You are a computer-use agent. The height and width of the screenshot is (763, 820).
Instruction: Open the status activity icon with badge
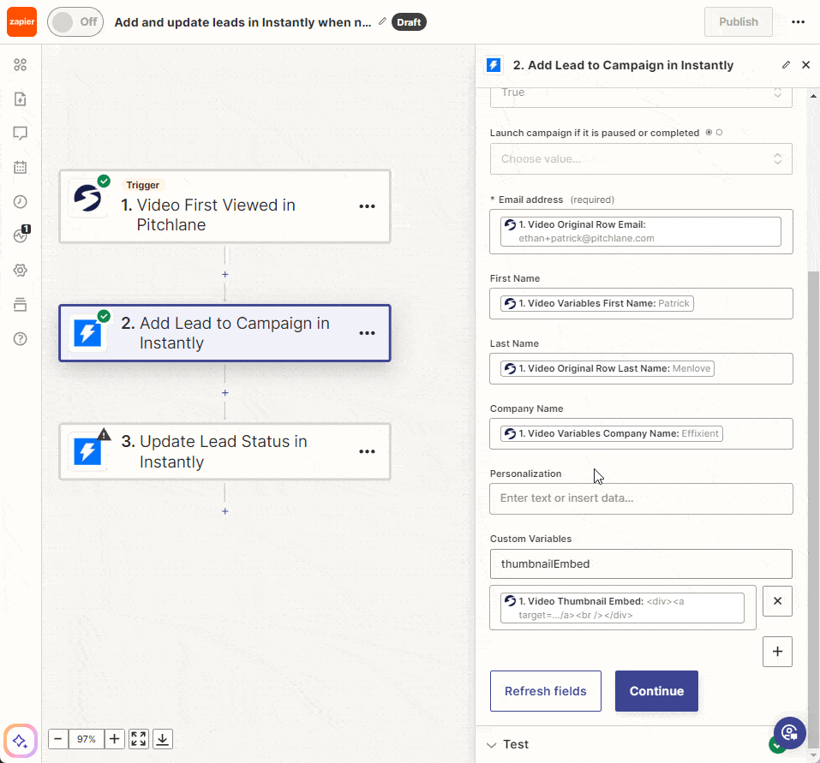21,235
